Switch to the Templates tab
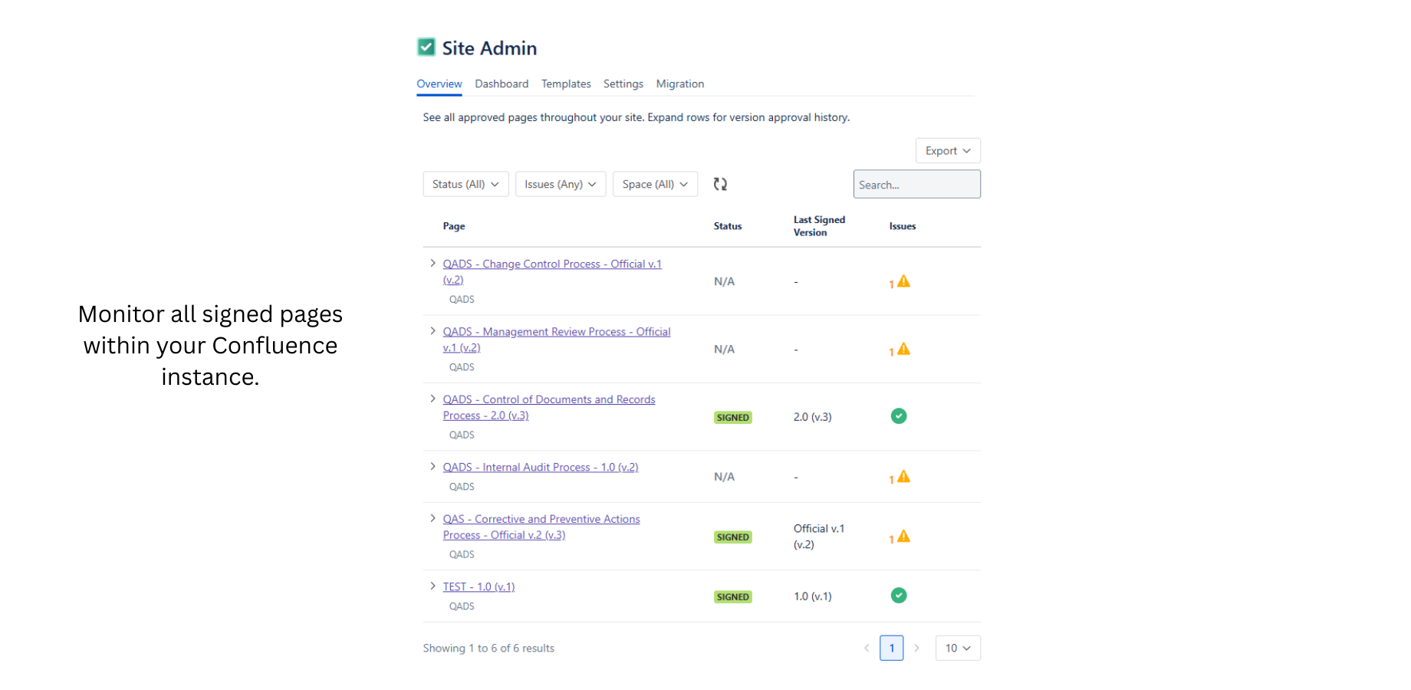The width and height of the screenshot is (1411, 690). [566, 84]
